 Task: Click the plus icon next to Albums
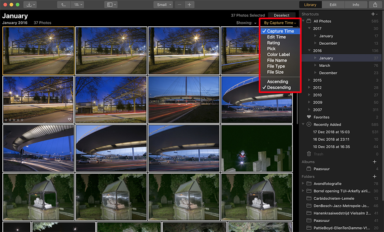click(x=374, y=162)
